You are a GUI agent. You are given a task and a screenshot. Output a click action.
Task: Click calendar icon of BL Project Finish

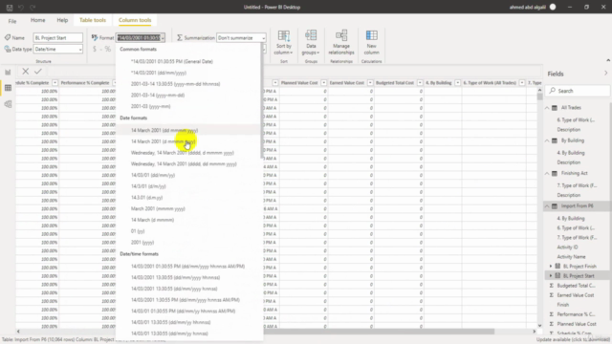tap(558, 266)
